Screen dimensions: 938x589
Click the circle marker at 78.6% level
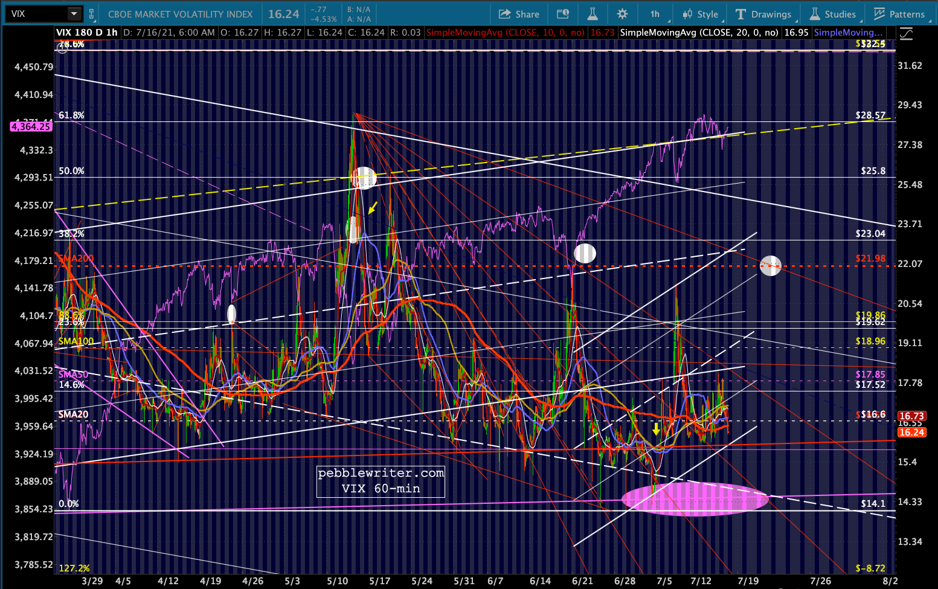click(62, 46)
